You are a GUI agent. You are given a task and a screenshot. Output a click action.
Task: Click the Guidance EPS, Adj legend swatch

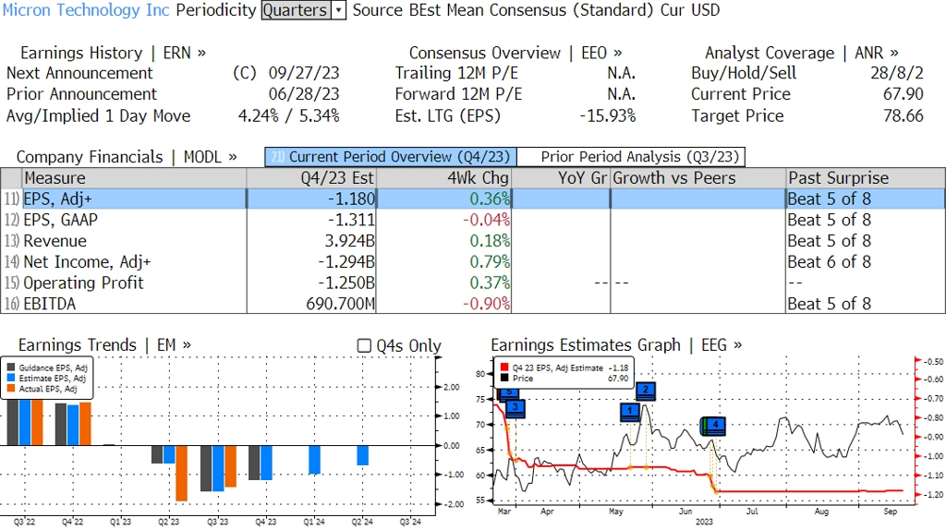(11, 367)
